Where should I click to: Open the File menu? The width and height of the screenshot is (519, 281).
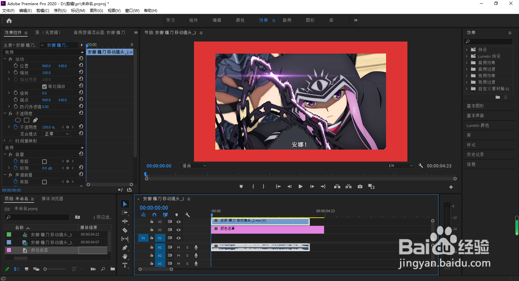click(8, 10)
